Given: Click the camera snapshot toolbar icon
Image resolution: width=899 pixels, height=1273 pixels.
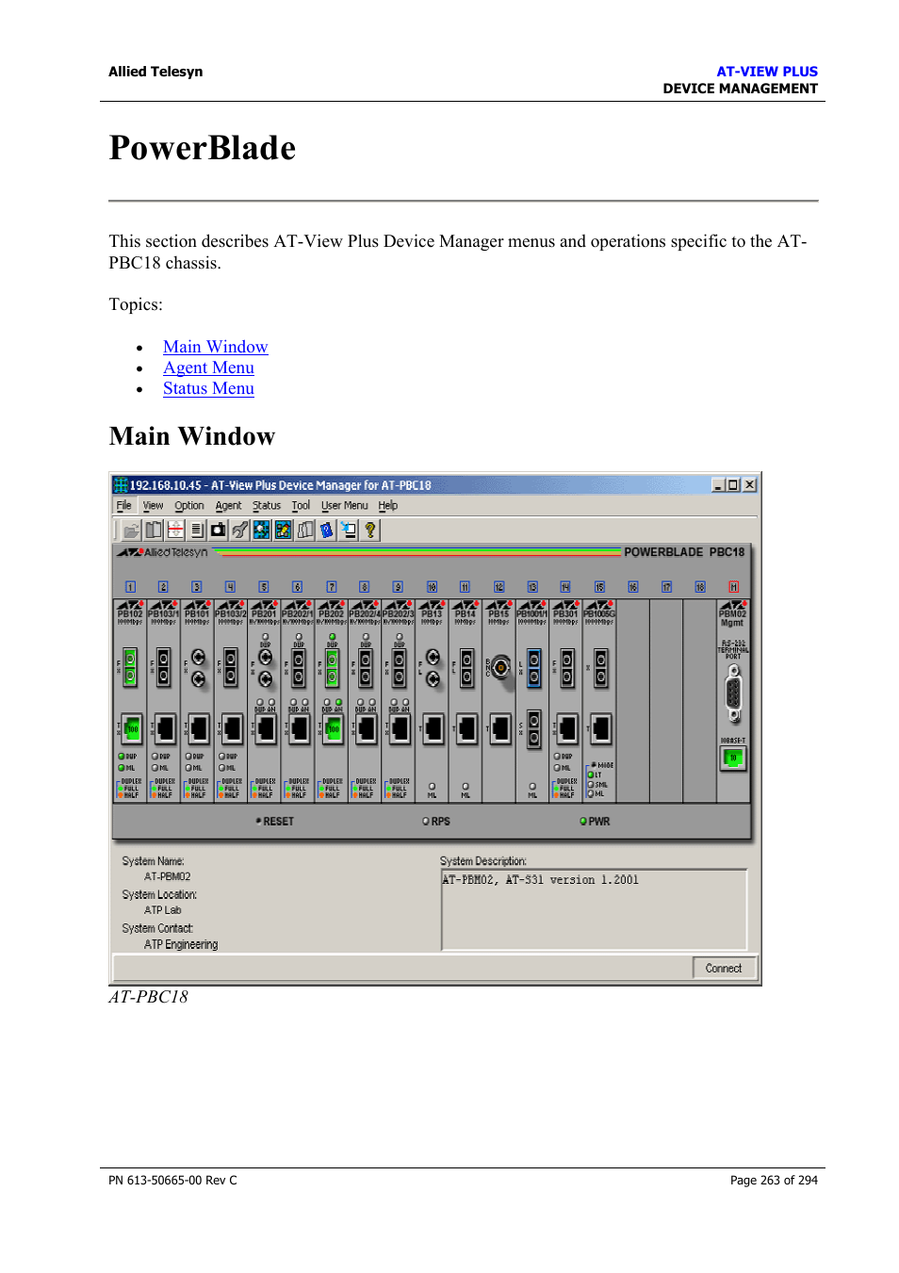Looking at the screenshot, I should 219,530.
